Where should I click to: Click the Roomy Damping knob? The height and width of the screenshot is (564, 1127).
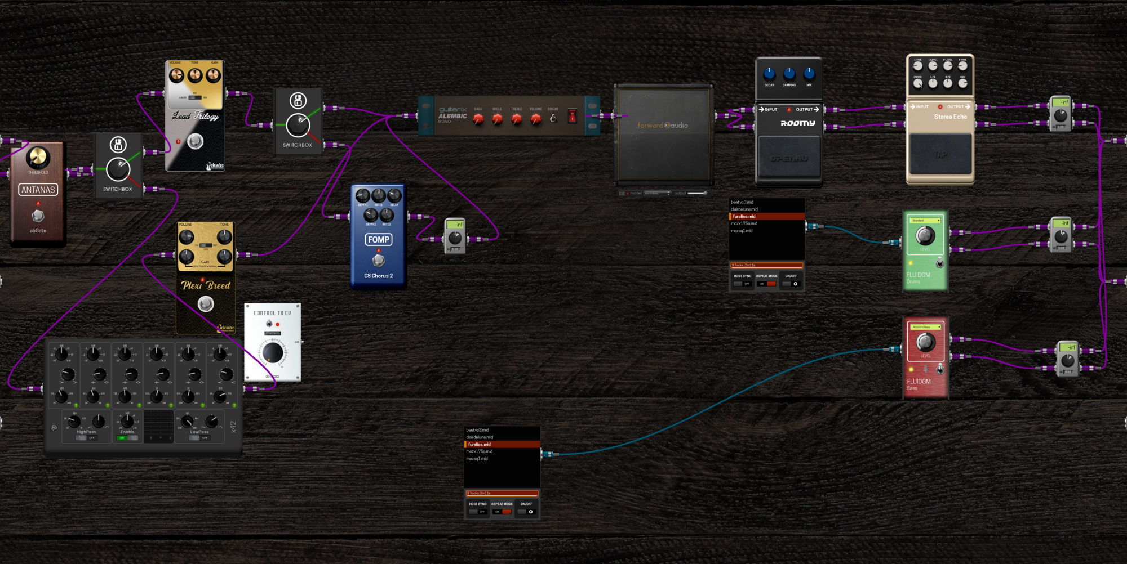789,74
